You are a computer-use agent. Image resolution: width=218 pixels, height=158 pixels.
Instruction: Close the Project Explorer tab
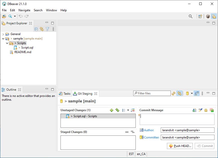pyautogui.click(x=30, y=23)
